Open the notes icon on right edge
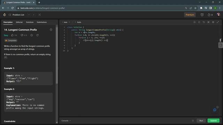This screenshot has height=125, width=223. pyautogui.click(x=221, y=45)
